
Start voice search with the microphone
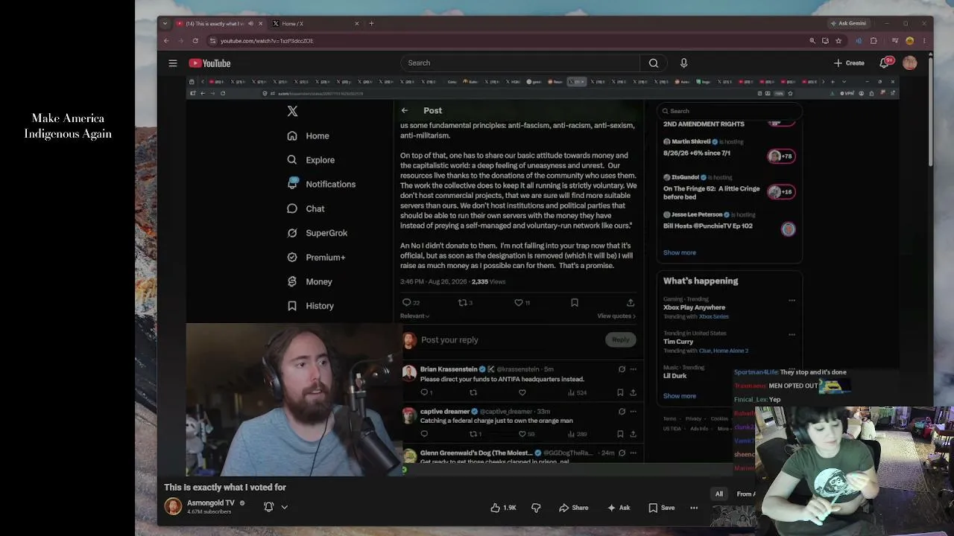click(x=683, y=63)
